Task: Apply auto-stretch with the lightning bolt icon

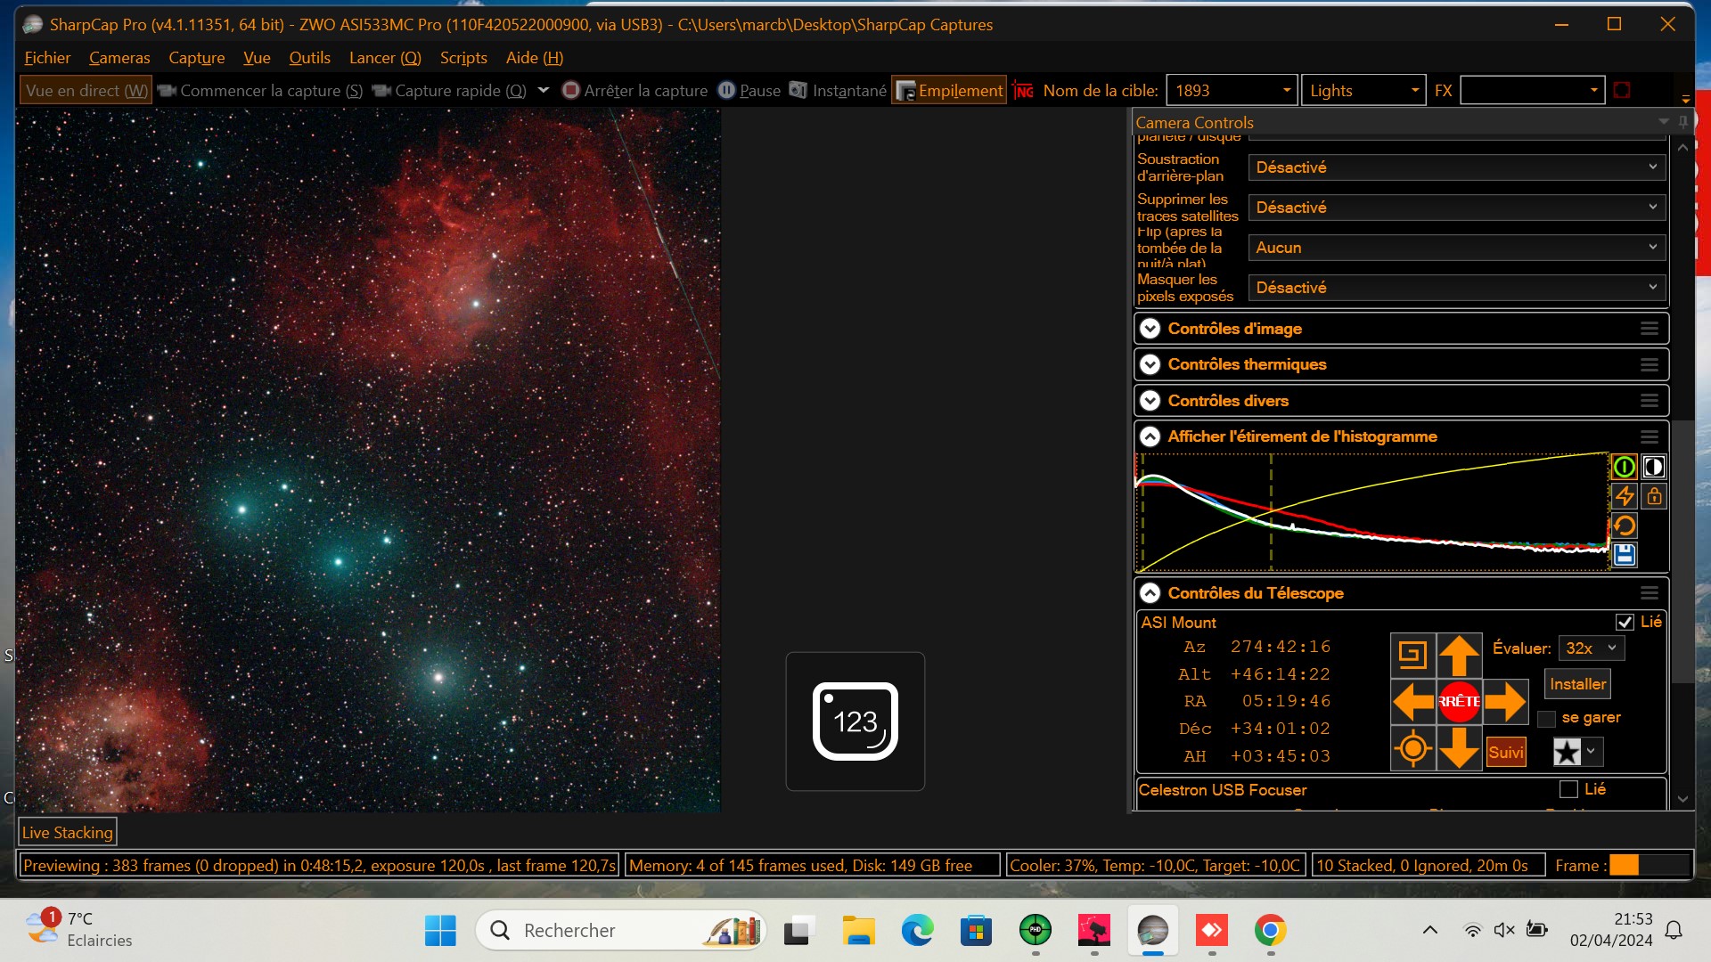Action: tap(1625, 496)
